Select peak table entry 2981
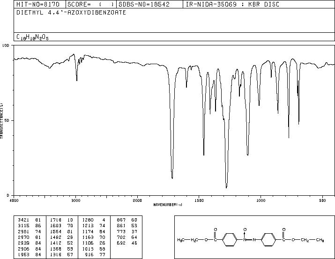 [x=23, y=231]
